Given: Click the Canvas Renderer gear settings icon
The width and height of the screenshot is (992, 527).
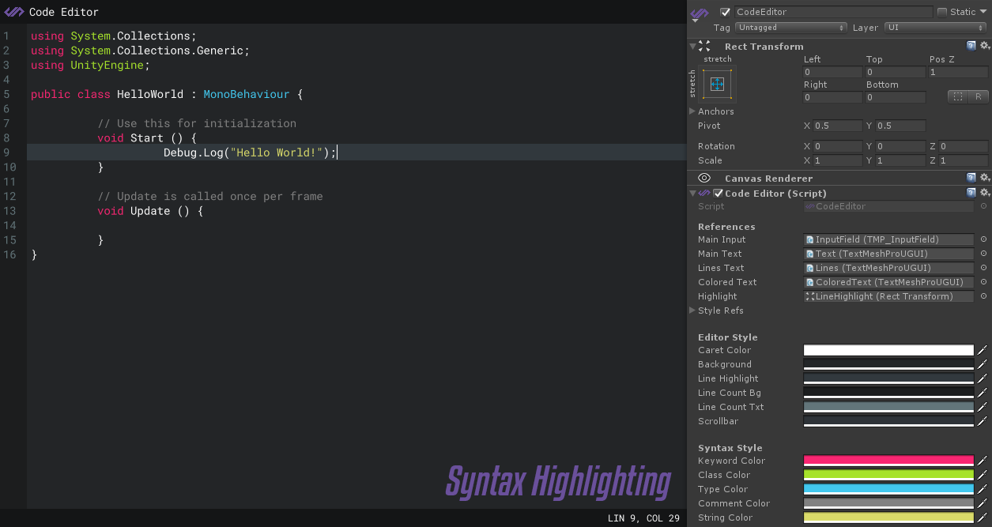Looking at the screenshot, I should [983, 177].
